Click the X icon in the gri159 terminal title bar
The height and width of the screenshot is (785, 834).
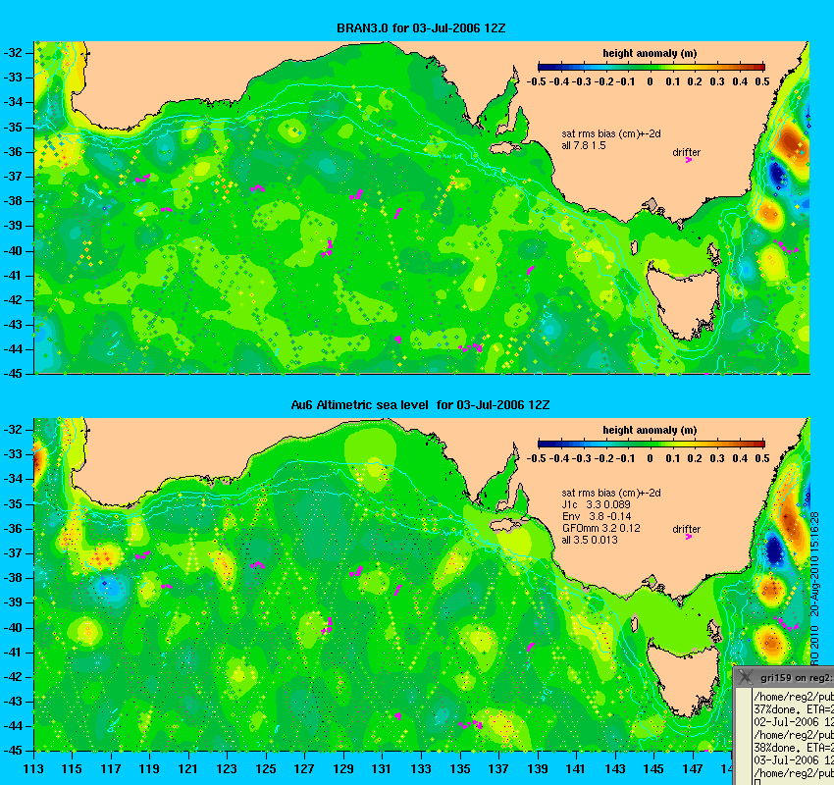pyautogui.click(x=745, y=678)
